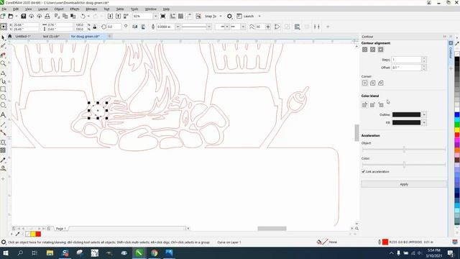Select the Eyedropper tool in the toolbox
Viewport: 460px width, 259px height.
3,160
